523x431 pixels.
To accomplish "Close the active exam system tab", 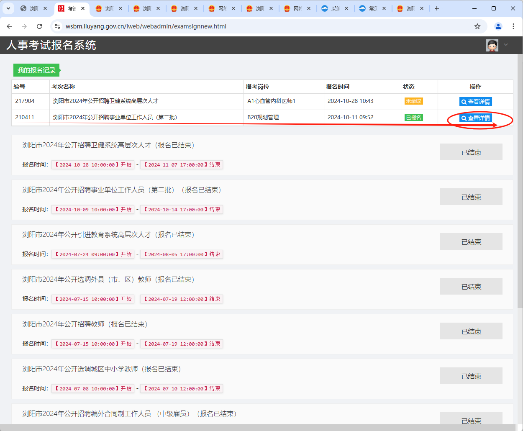I will pos(83,8).
